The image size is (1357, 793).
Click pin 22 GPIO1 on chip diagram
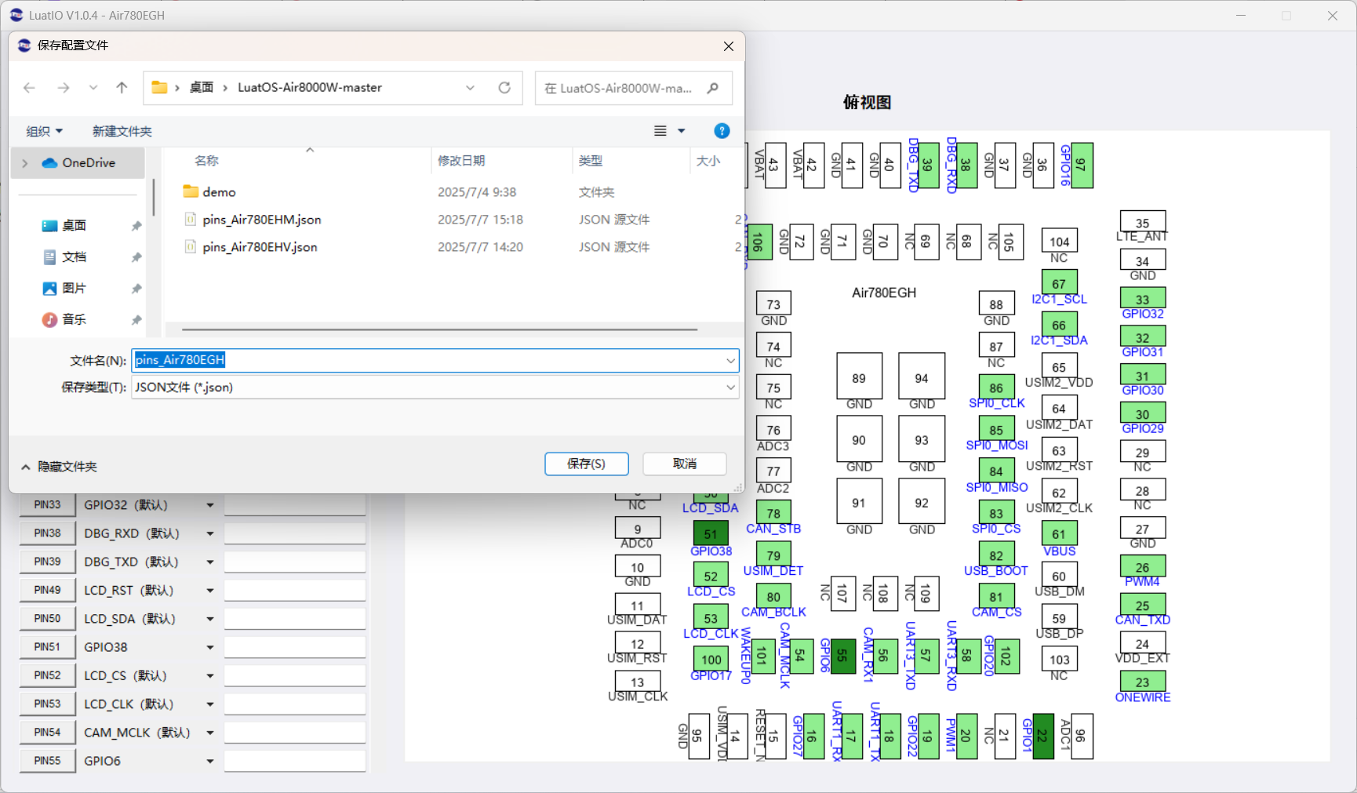coord(1043,737)
